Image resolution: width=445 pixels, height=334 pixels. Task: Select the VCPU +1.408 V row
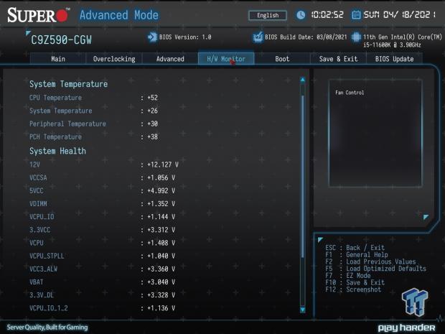102,243
